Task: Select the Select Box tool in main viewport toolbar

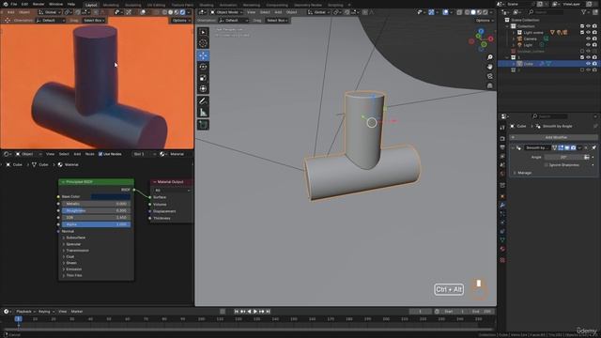Action: point(203,32)
